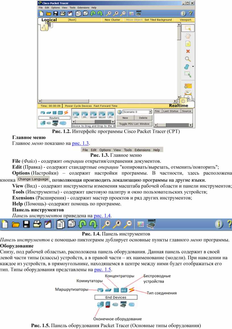Click Hubs icon in Figure 1.5 equipment panel
The height and width of the screenshot is (329, 232).
(x=116, y=290)
